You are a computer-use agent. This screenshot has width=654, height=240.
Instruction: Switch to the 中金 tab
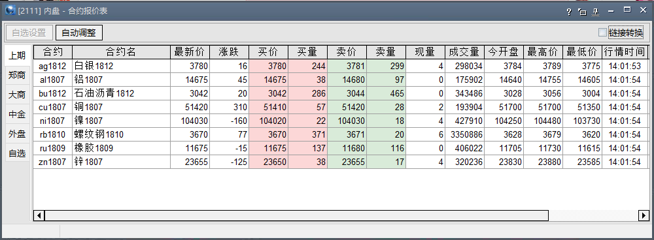[x=18, y=114]
